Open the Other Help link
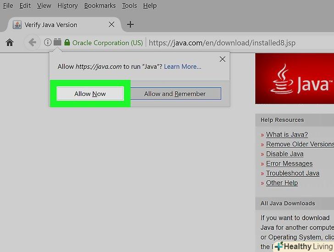Viewport: 334px width, 252px height. pyautogui.click(x=282, y=183)
